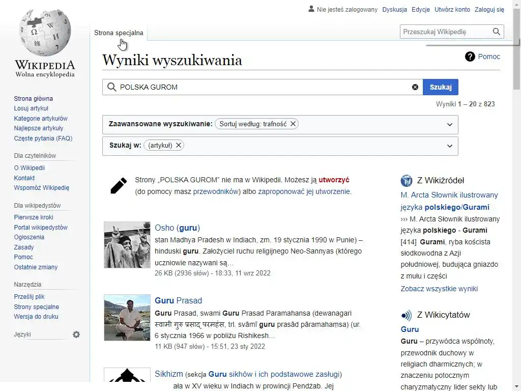Open the 'przewodników' link
This screenshot has width=521, height=391.
[x=216, y=191]
